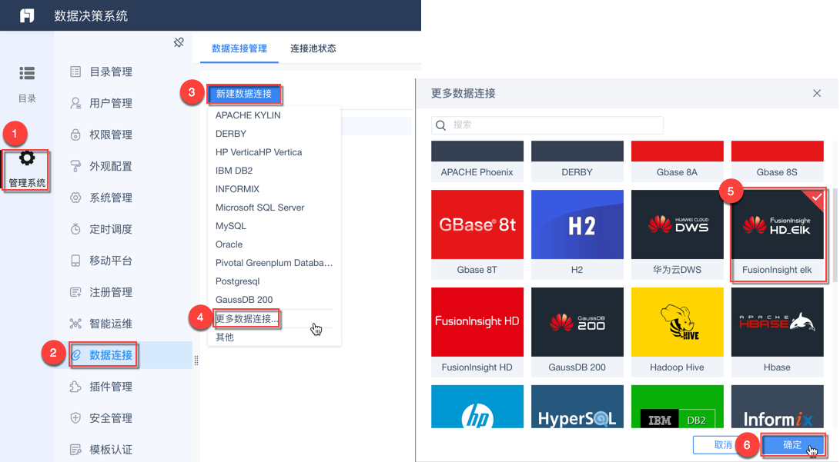Click the 确定 button
The width and height of the screenshot is (840, 462).
click(793, 445)
